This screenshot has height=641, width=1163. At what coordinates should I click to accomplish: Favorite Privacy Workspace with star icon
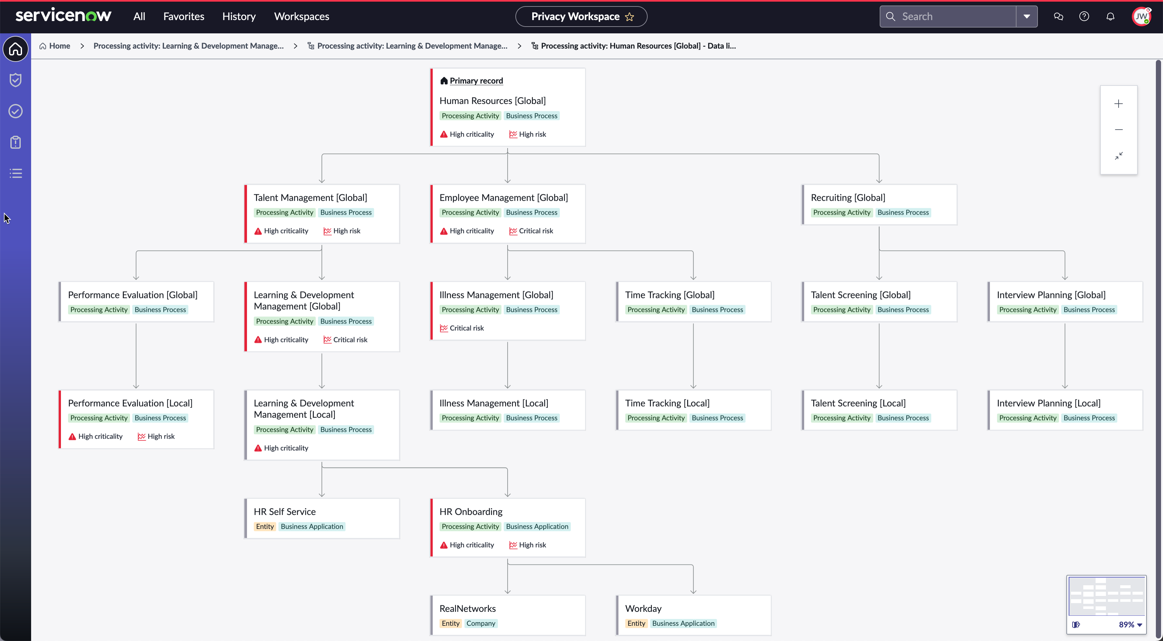(x=629, y=17)
